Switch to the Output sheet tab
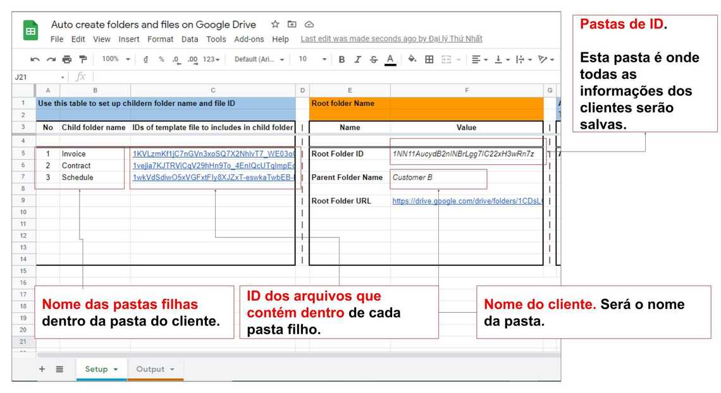The width and height of the screenshot is (721, 393). point(156,369)
